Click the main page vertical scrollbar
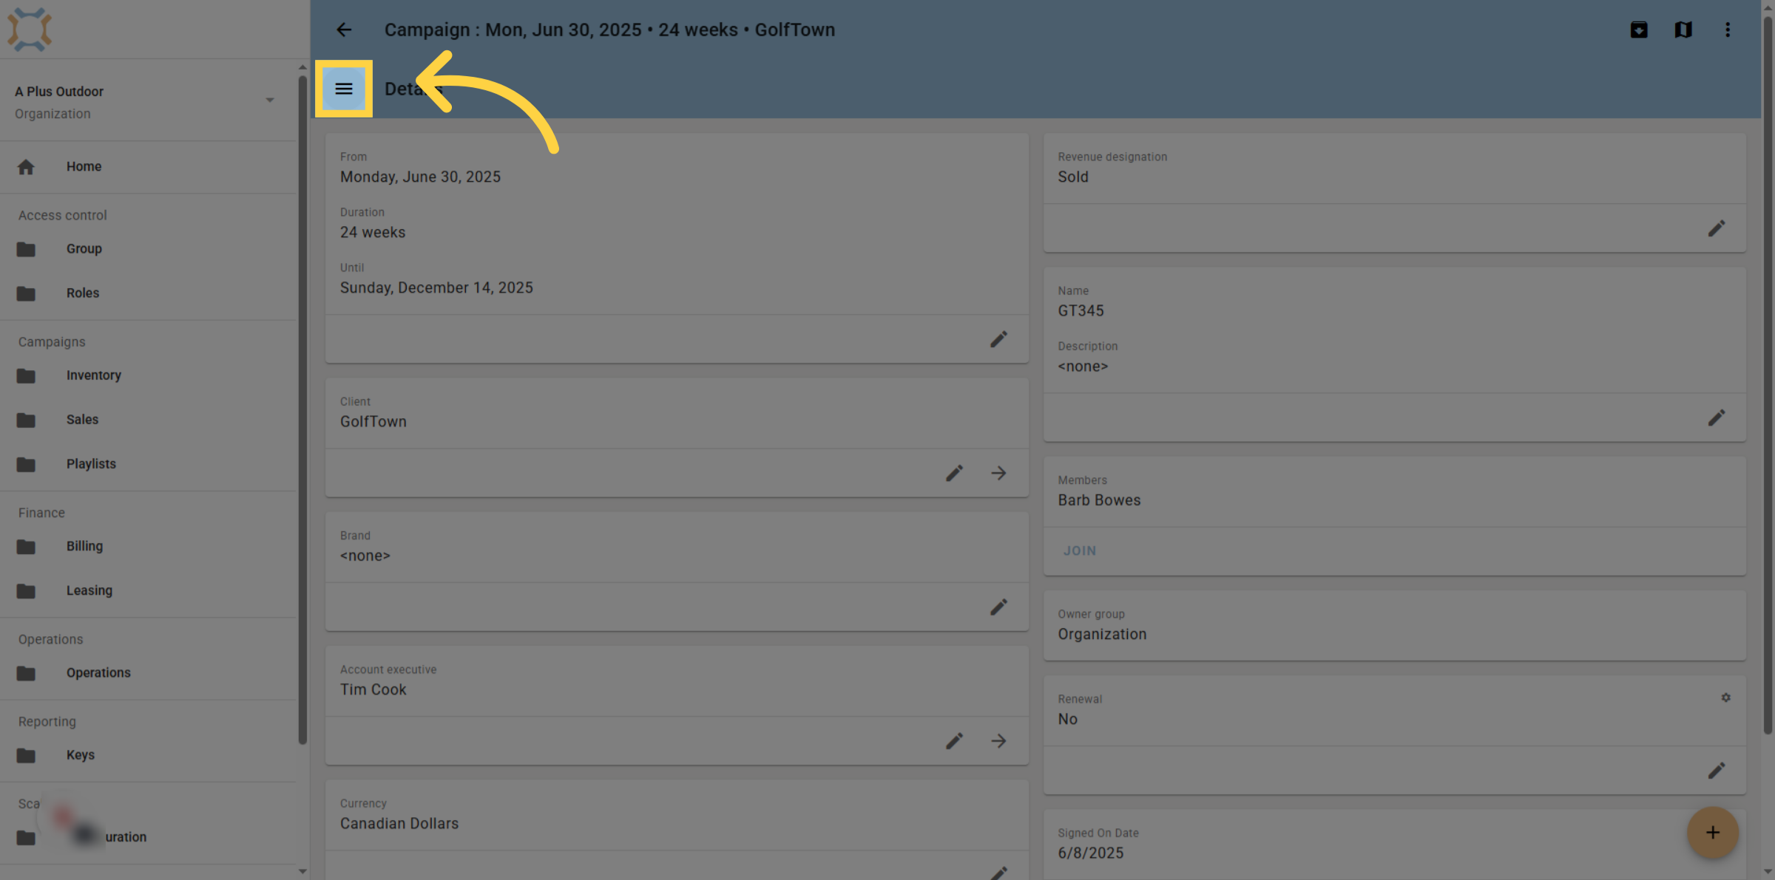The image size is (1775, 880). coord(1768,375)
